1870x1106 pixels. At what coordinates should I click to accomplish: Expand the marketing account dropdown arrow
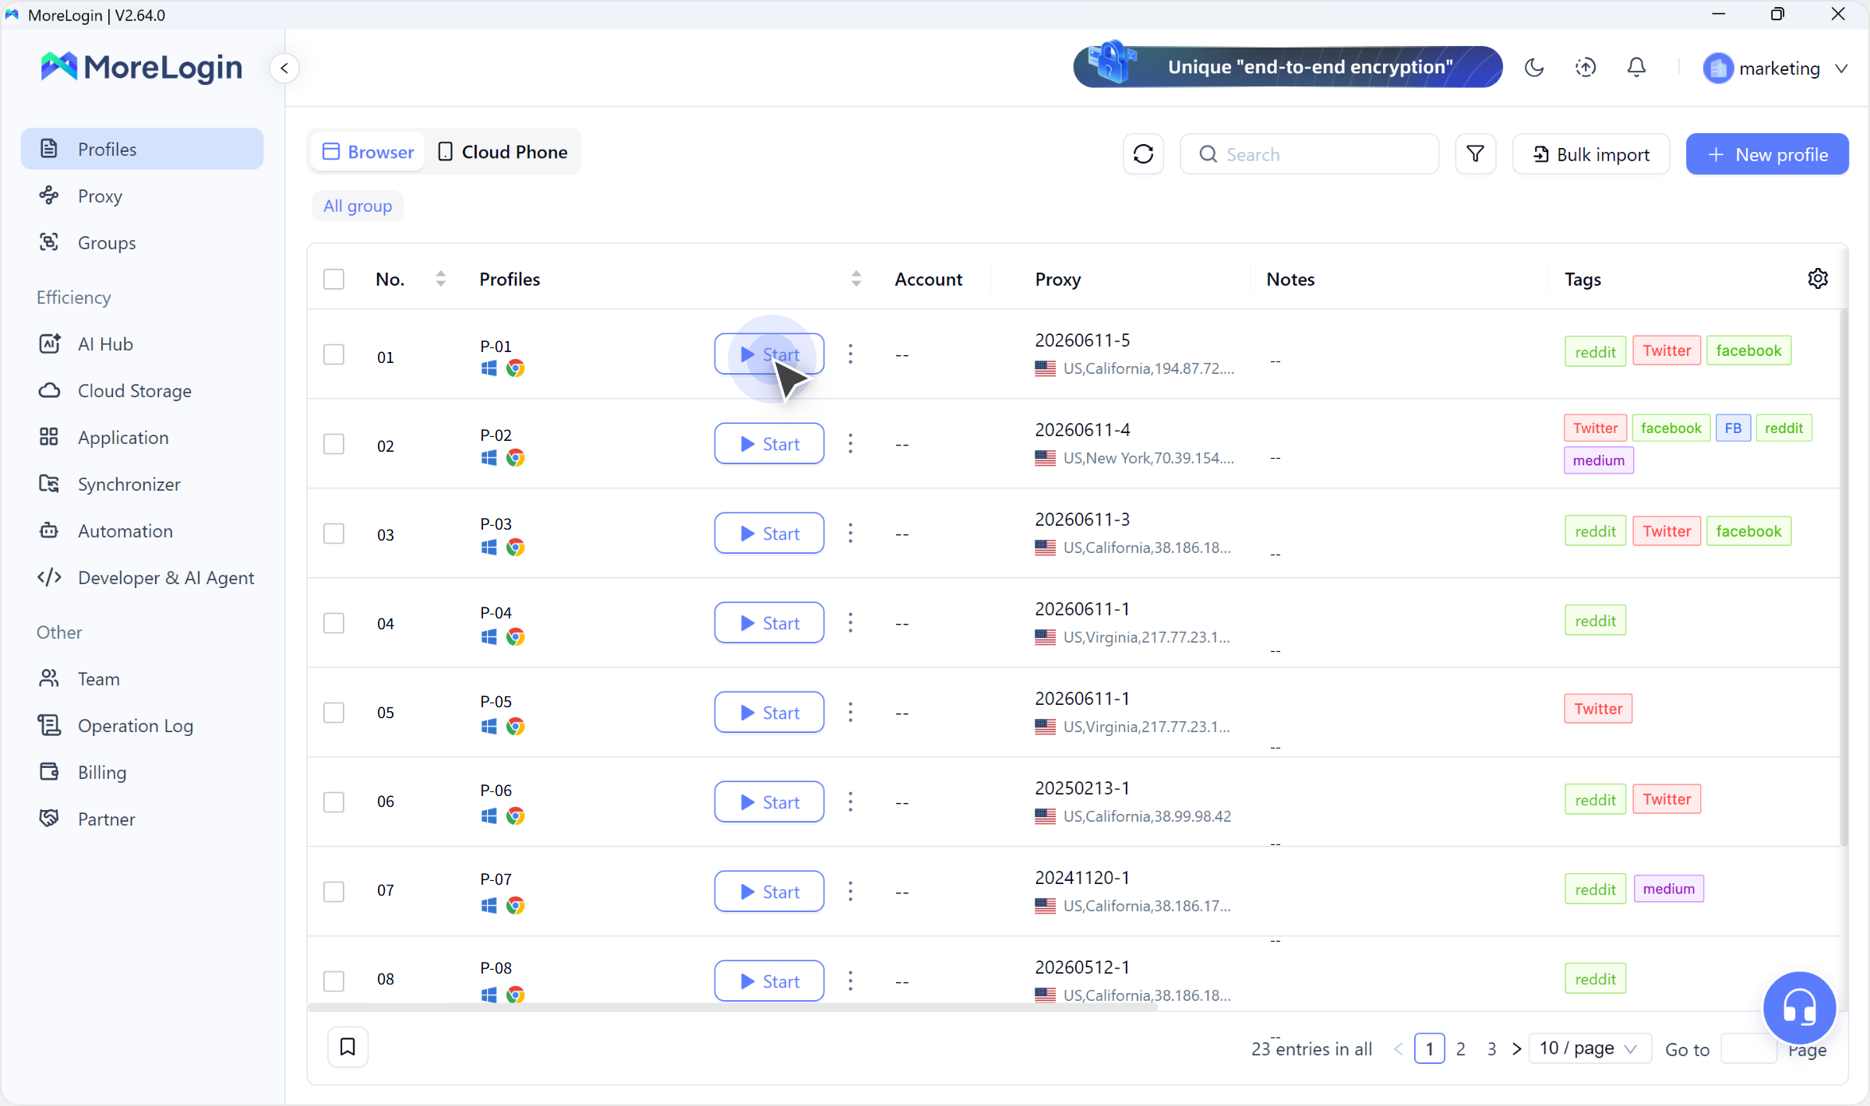(1841, 69)
